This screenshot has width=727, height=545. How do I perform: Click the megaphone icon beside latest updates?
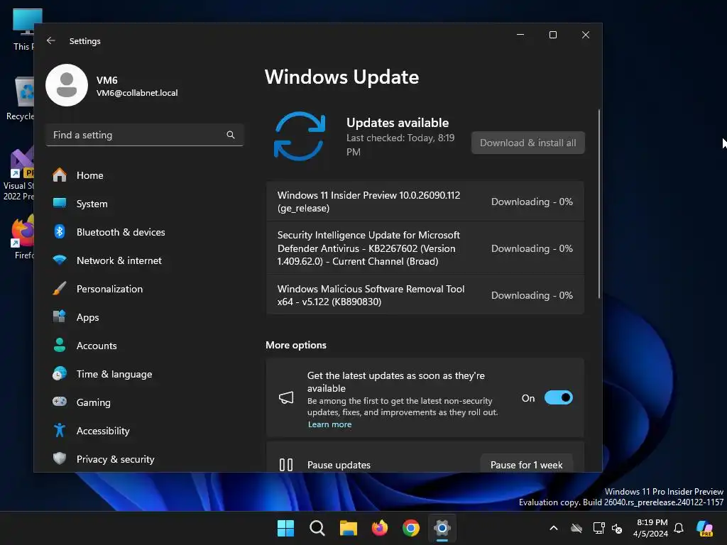pyautogui.click(x=286, y=397)
